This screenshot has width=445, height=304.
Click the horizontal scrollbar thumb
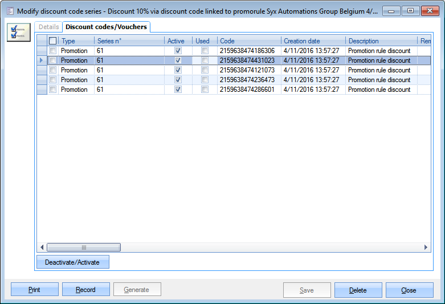click(83, 248)
